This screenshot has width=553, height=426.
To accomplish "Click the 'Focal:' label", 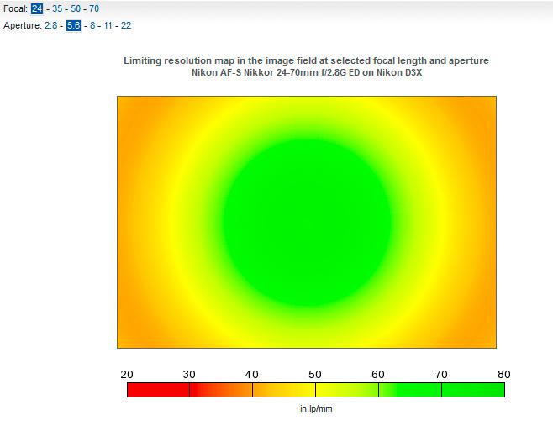I will pos(15,8).
